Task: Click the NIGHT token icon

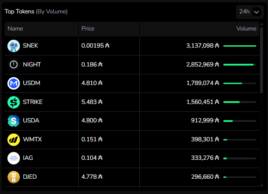Action: coord(14,65)
